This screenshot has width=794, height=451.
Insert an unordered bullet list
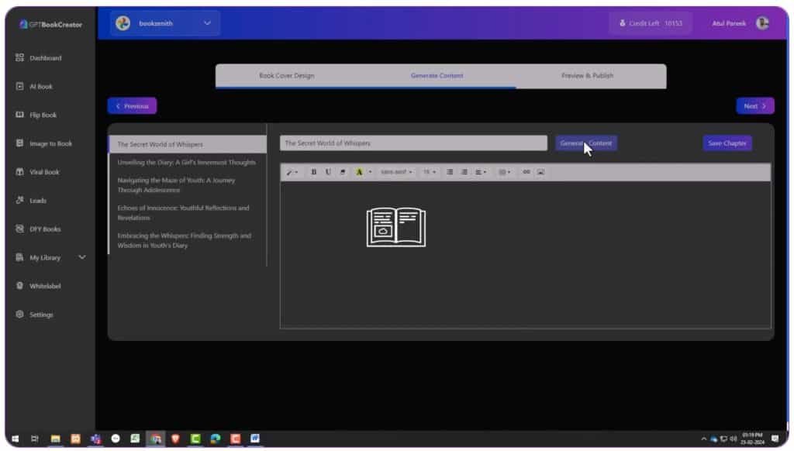click(x=450, y=172)
